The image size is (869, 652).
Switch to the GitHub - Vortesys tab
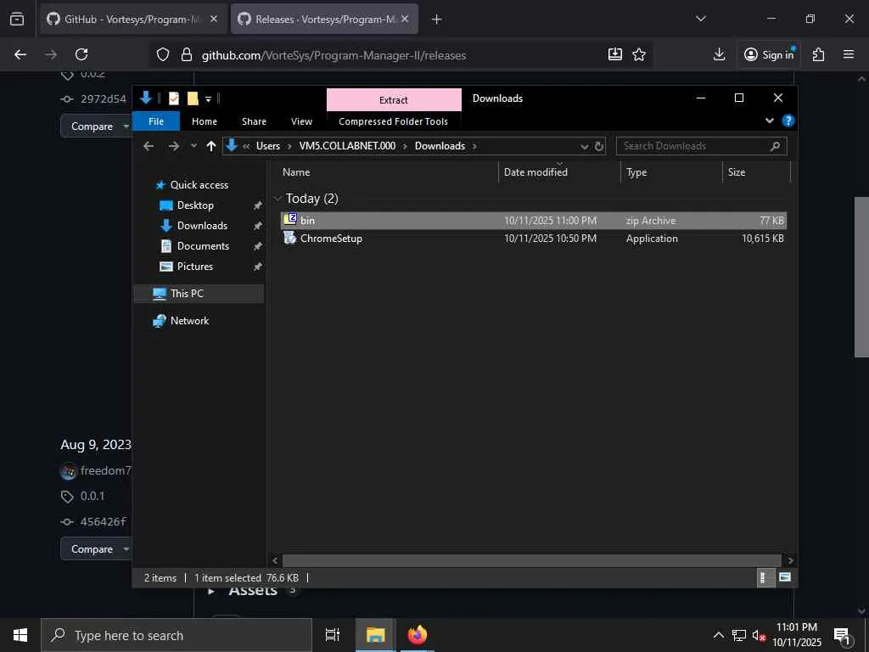[x=133, y=19]
